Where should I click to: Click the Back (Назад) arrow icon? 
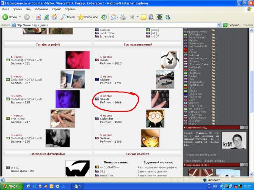click(x=5, y=17)
